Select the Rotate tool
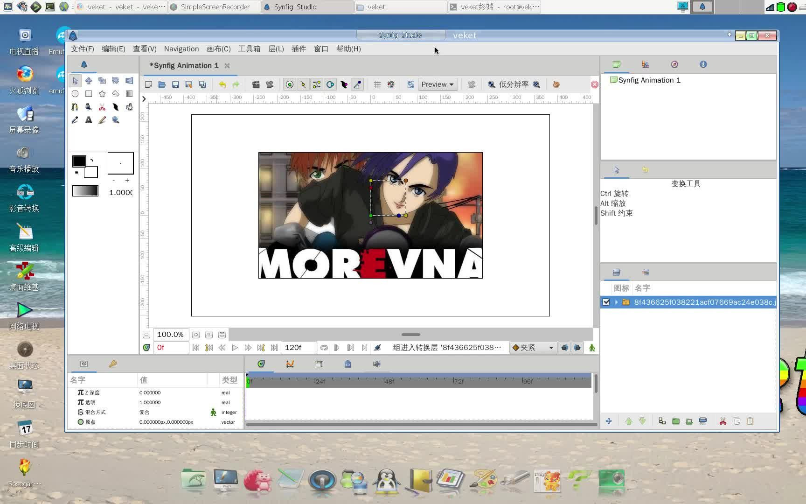 pos(116,81)
